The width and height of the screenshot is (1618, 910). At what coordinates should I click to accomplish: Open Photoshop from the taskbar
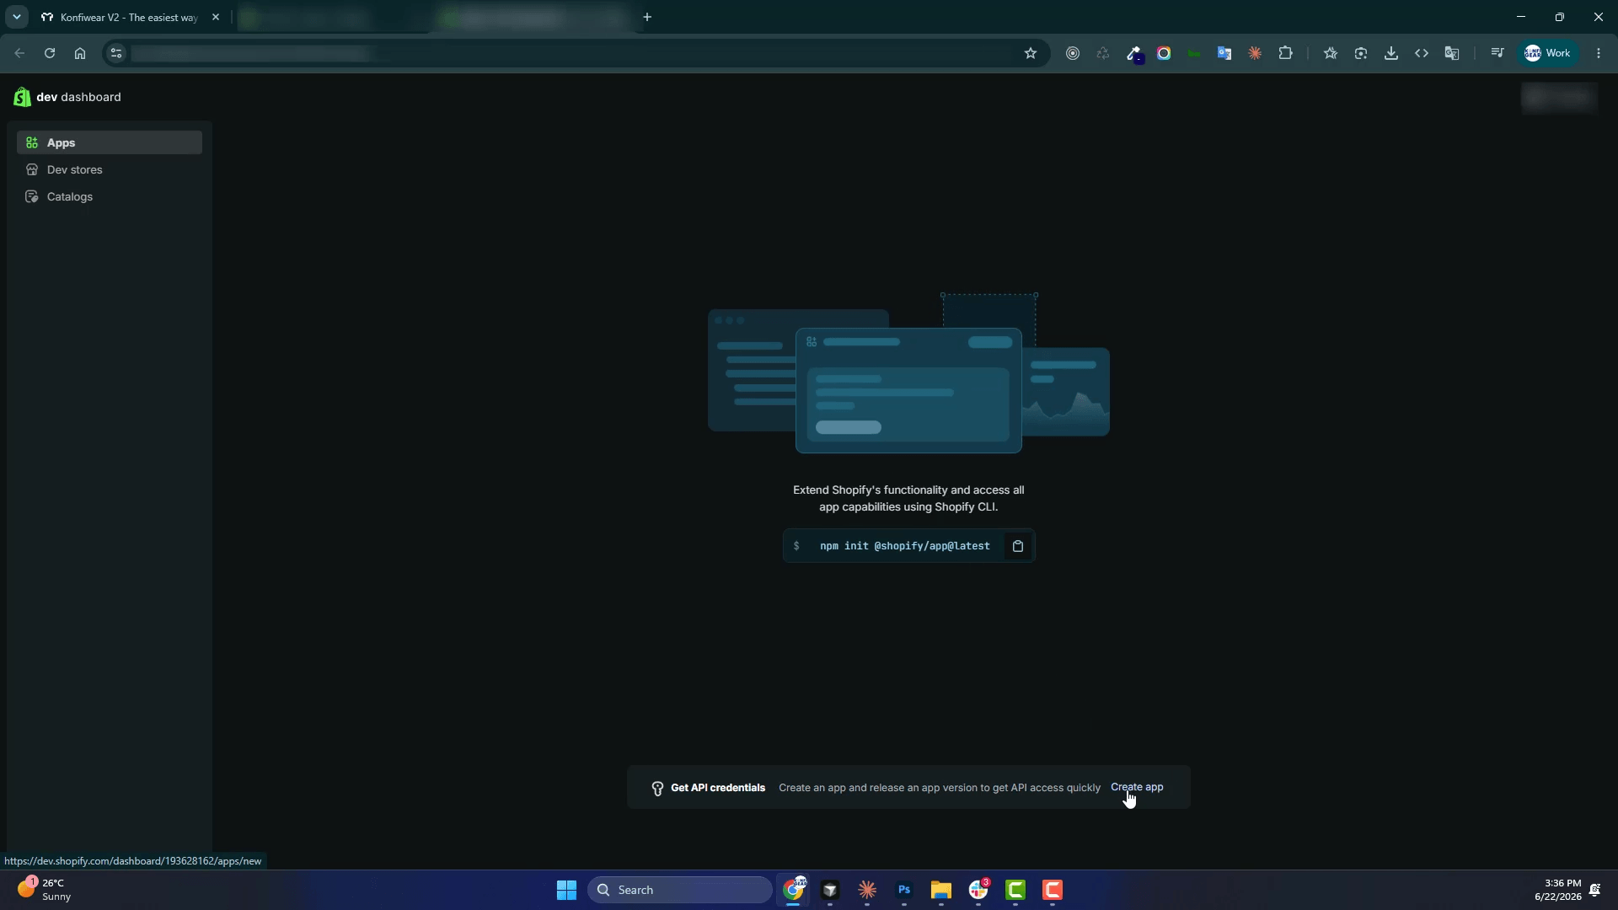point(904,890)
